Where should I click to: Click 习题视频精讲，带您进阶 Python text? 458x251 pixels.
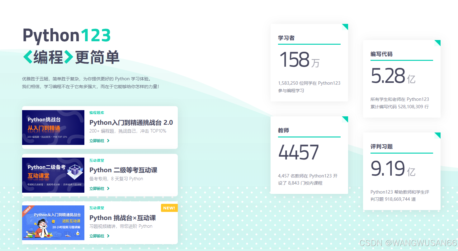click(121, 226)
